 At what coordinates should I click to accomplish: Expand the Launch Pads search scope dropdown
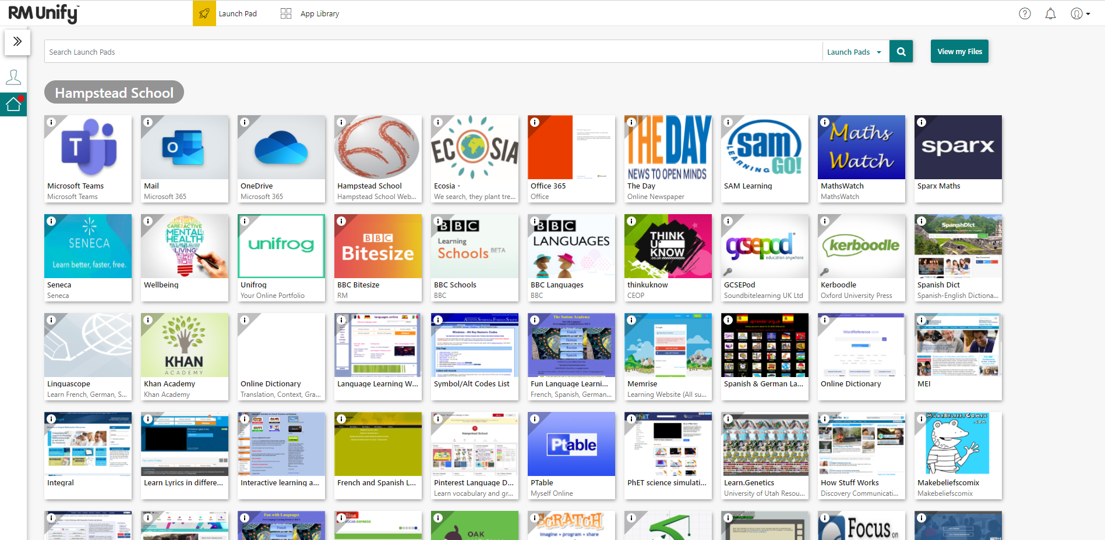click(x=855, y=52)
